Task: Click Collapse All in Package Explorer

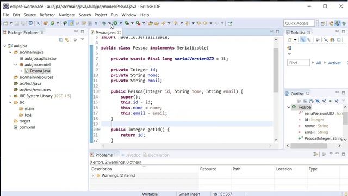Action: coord(60,40)
